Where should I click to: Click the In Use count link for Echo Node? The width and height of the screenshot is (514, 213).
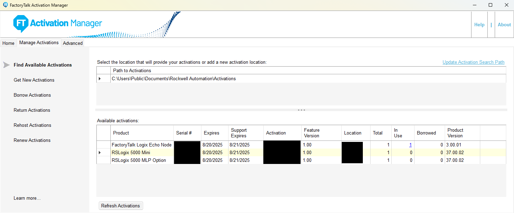click(x=410, y=145)
